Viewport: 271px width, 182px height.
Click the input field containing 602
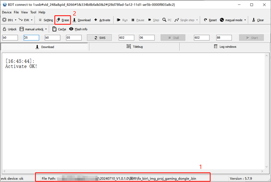click(126, 38)
